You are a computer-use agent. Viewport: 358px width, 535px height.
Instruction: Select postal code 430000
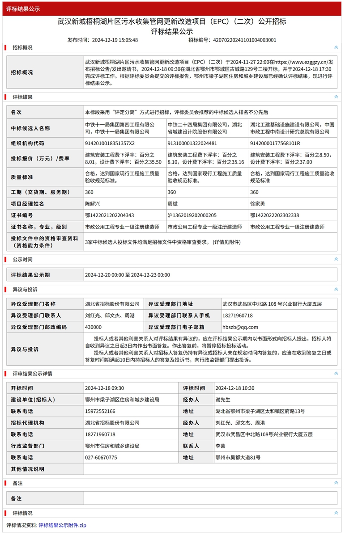pos(93,327)
